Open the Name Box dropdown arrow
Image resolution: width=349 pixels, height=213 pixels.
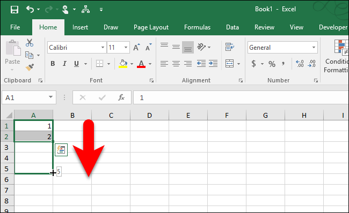(51, 97)
